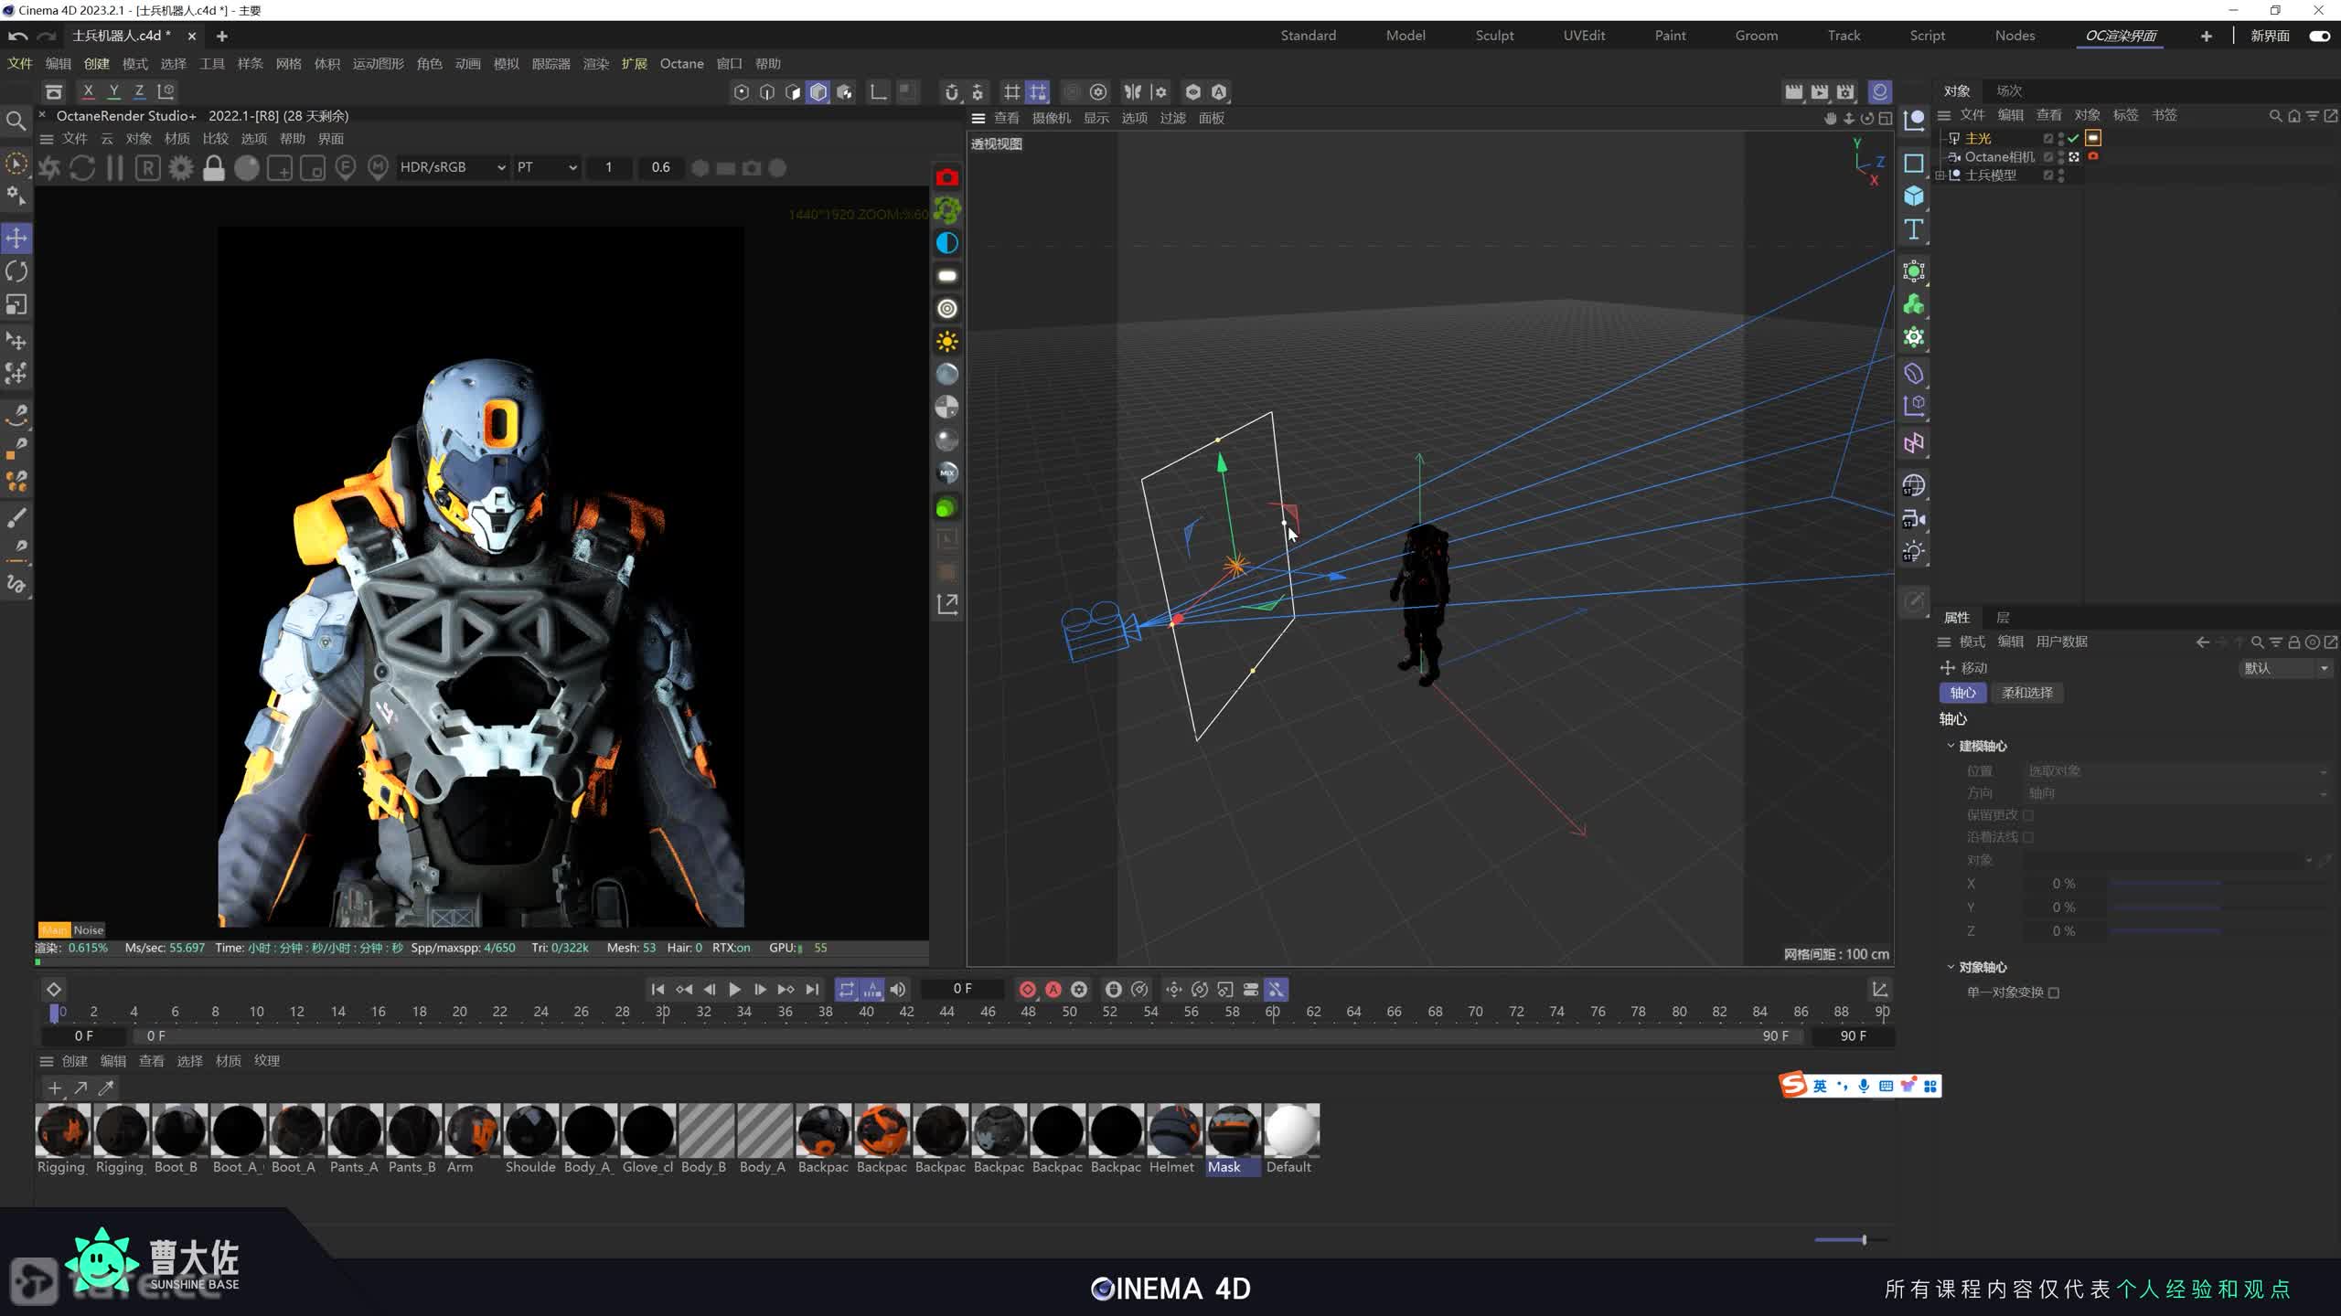This screenshot has width=2341, height=1316.
Task: Toggle the 新界面 switch
Action: [2318, 36]
